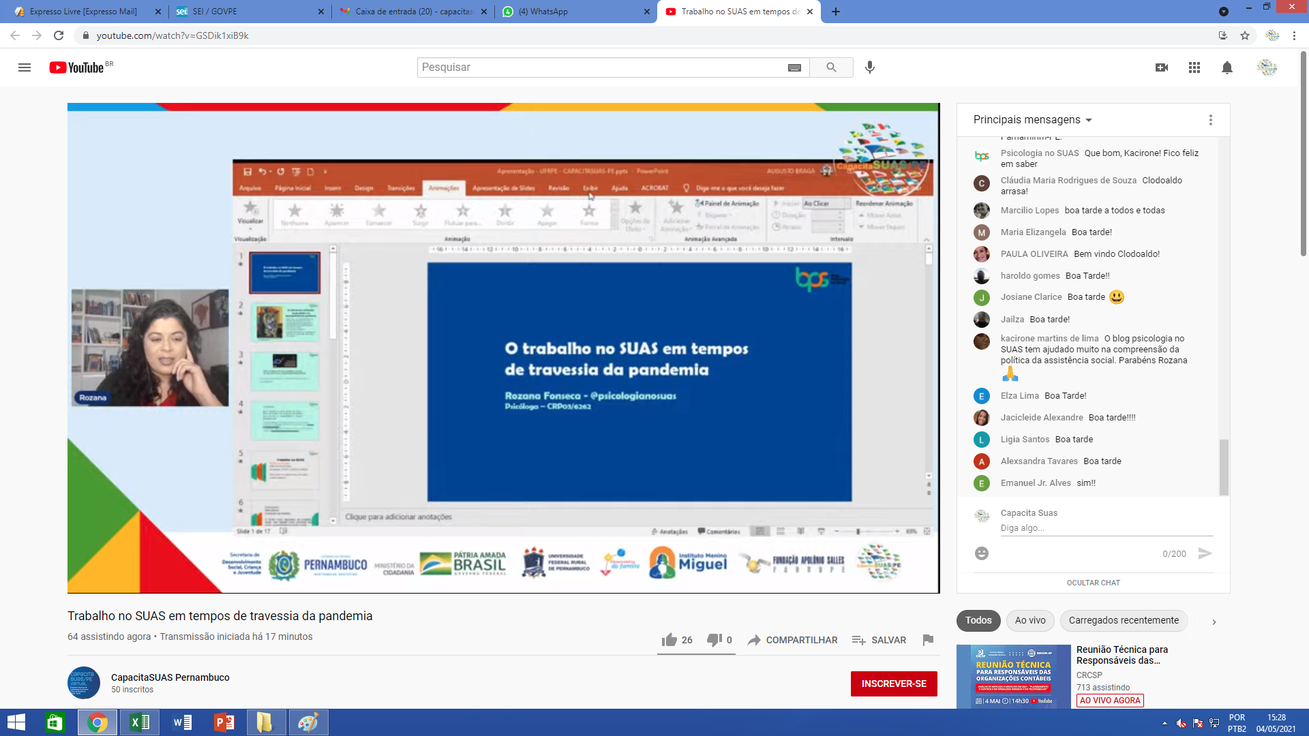Viewport: 1309px width, 736px height.
Task: Expand more filter chips with right chevron
Action: 1214,622
